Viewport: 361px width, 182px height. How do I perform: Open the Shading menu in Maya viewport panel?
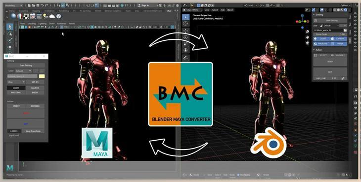(x=32, y=23)
